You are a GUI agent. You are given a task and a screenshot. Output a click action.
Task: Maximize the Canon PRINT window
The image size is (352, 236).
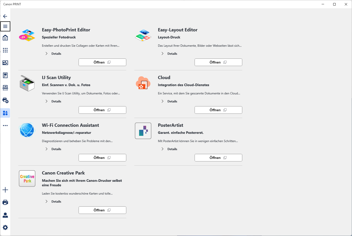point(334,4)
